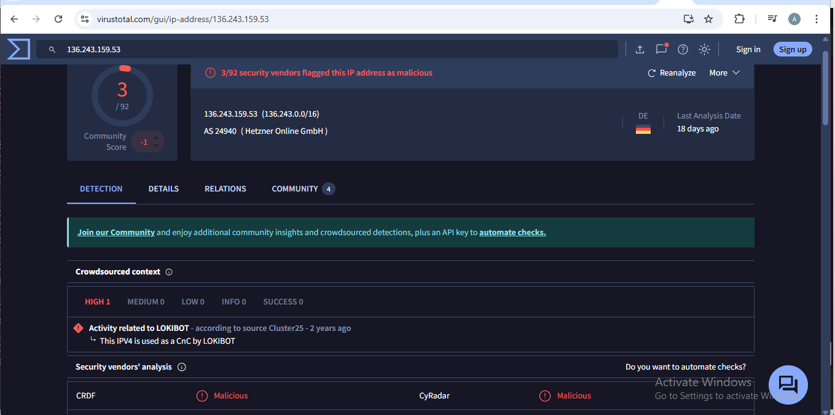Screen dimensions: 835x415
Task: Click the 18 days ago analysis date
Action: 698,129
